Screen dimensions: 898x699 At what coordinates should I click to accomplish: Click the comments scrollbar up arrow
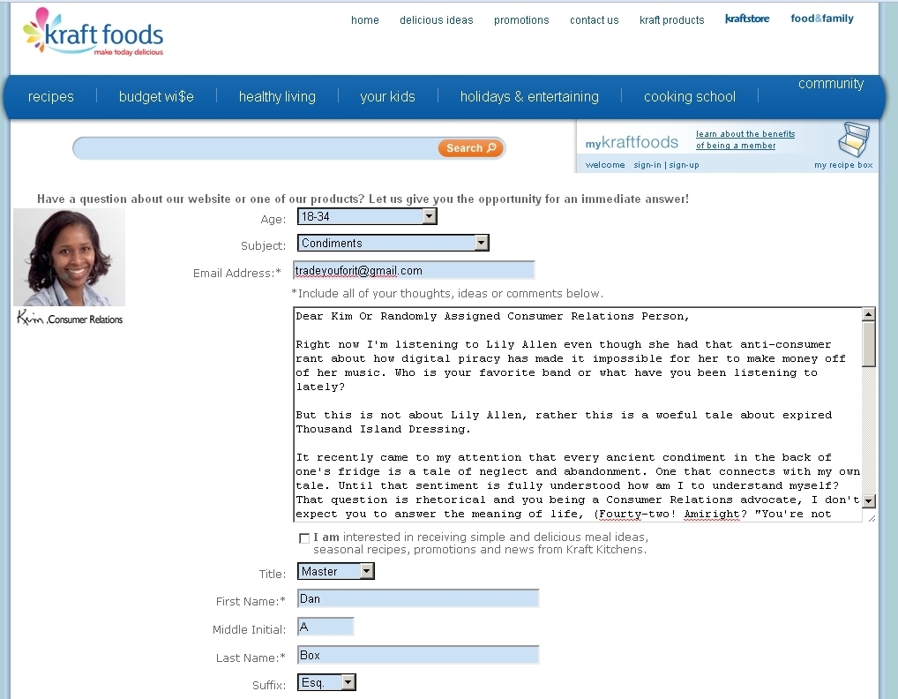(869, 314)
